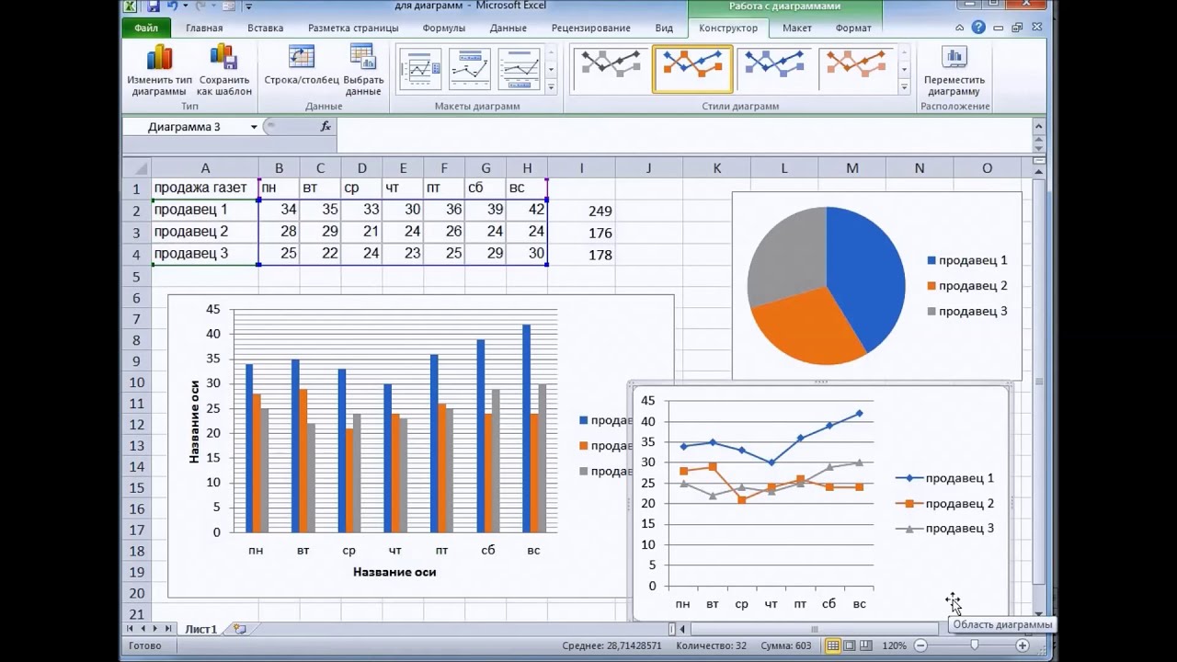Open Customize Quick Access Toolbar dropdown
Screen dimensions: 1177x662
coord(248,6)
